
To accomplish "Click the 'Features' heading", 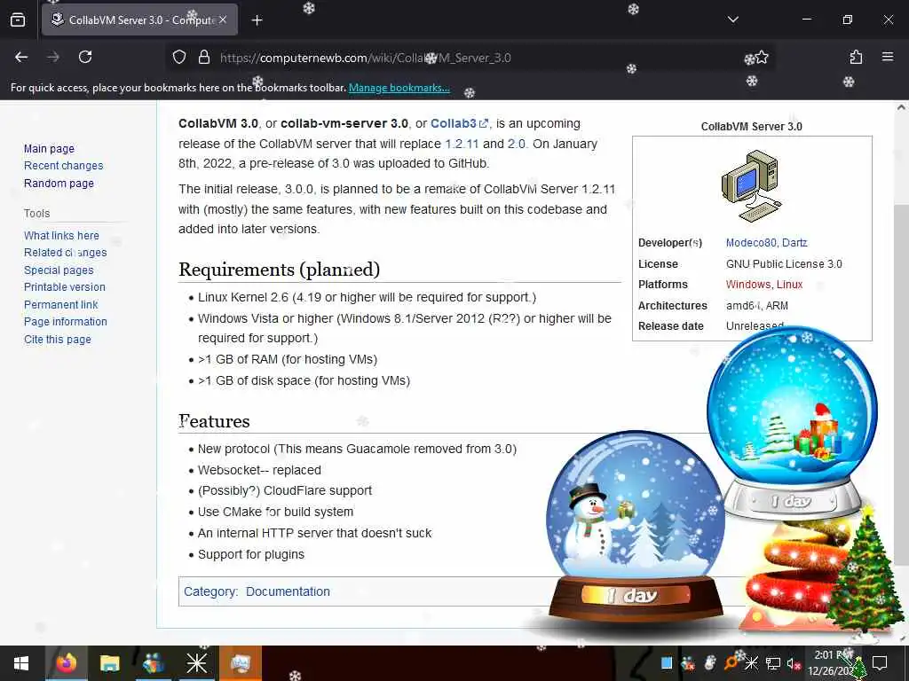I will (214, 421).
